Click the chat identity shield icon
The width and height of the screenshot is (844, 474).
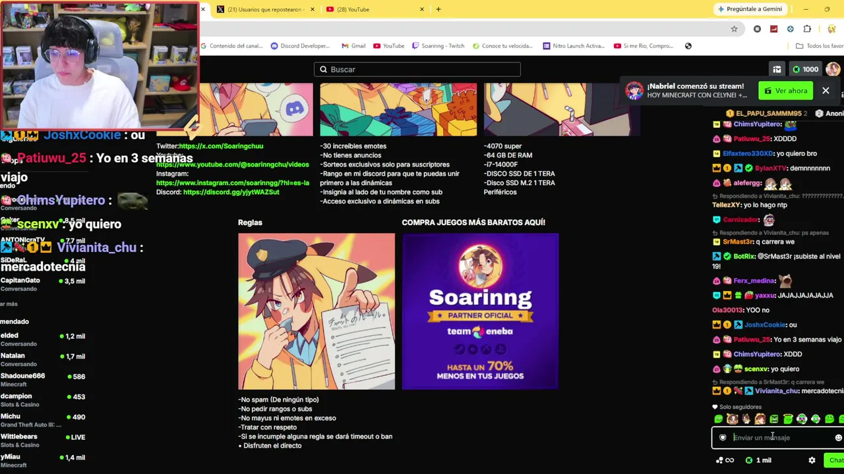[x=723, y=438]
